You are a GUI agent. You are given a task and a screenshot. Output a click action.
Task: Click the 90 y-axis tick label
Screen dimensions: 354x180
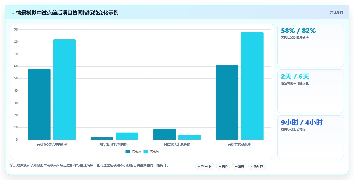tap(16, 29)
